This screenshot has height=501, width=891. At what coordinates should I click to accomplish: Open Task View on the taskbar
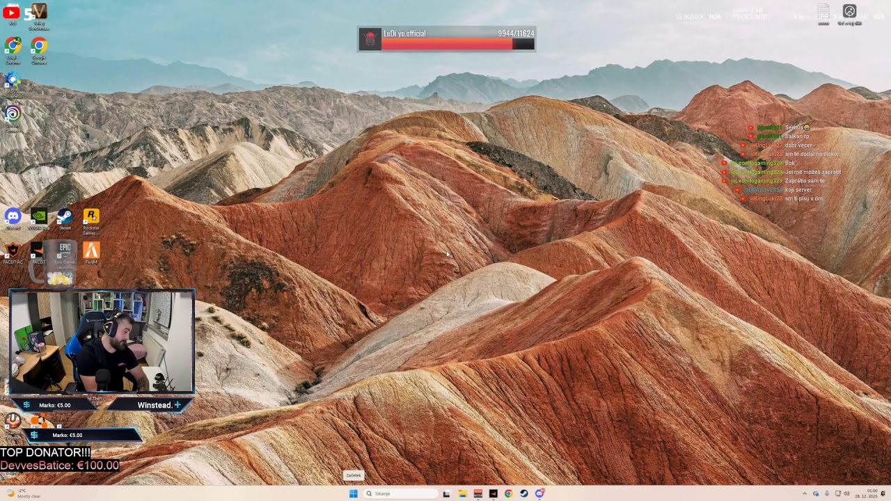pyautogui.click(x=446, y=493)
